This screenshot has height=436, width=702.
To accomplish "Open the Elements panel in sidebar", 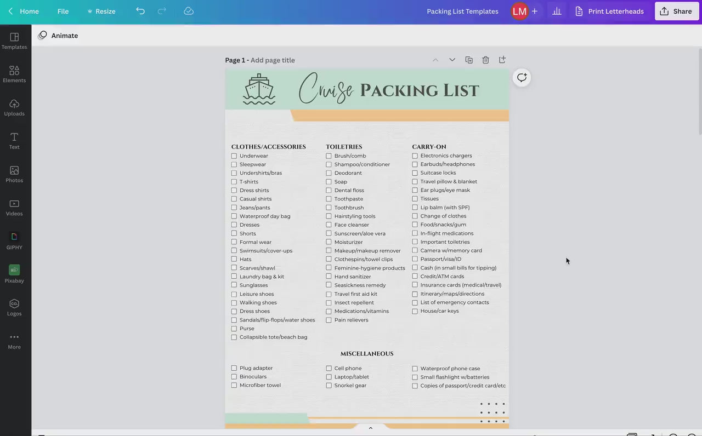I will click(14, 74).
